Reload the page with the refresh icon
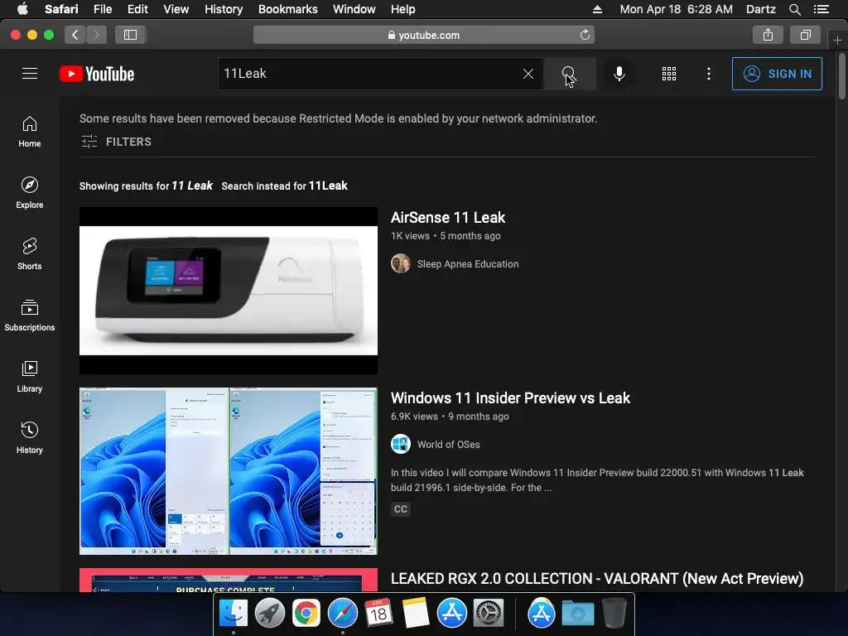Screen dimensions: 848x636 [x=585, y=35]
